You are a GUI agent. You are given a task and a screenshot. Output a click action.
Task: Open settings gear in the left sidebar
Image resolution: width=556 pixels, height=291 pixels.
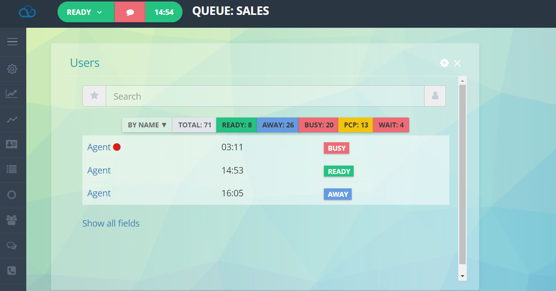click(x=12, y=69)
